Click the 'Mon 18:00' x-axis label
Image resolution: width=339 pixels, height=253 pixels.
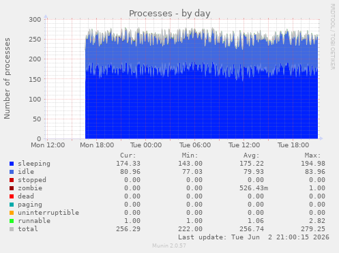(97, 145)
